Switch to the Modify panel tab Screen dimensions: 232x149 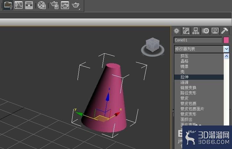pos(186,31)
